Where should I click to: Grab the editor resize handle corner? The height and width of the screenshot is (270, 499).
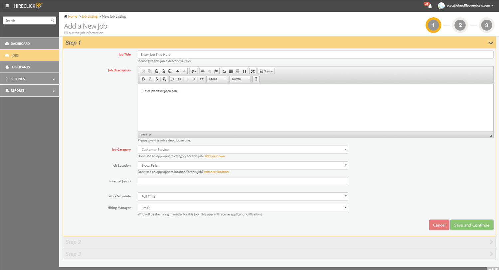(491, 135)
